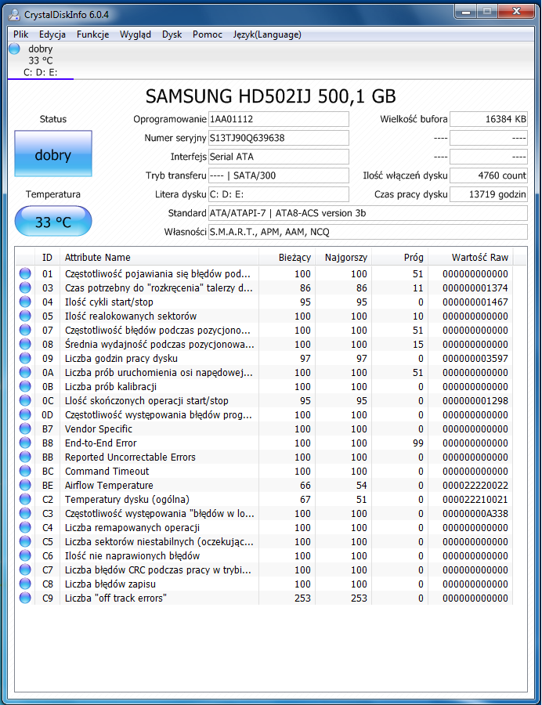Image resolution: width=542 pixels, height=705 pixels.
Task: Click status orb for Ilość nie naprawionych błędów
Action: tap(25, 555)
